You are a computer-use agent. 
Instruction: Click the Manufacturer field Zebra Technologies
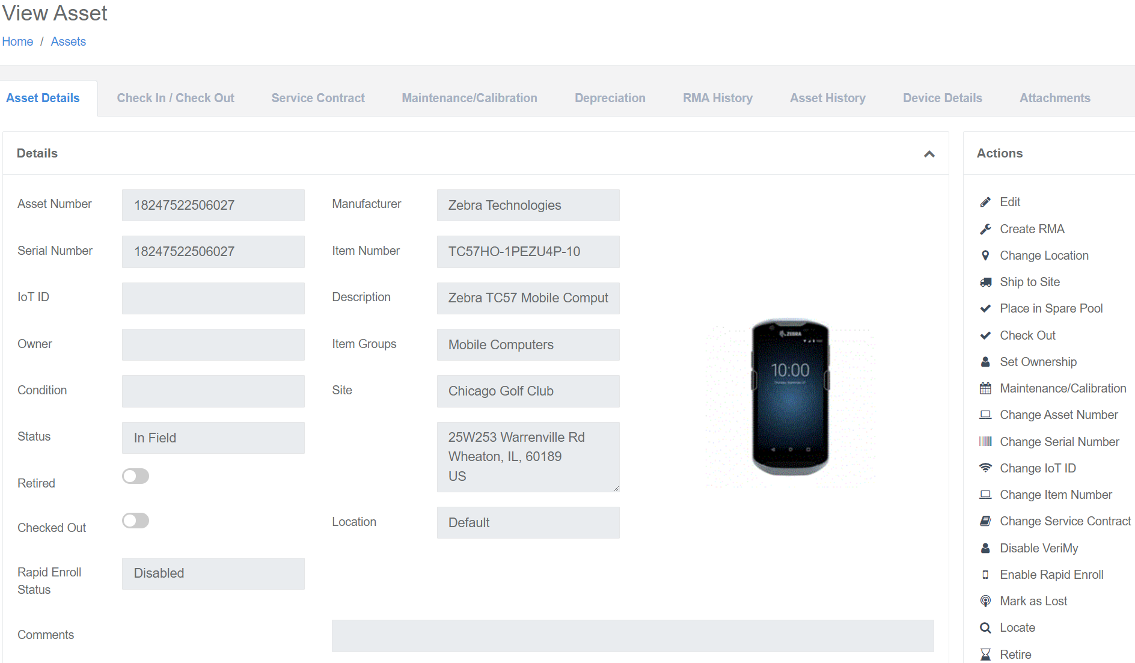pyautogui.click(x=528, y=205)
